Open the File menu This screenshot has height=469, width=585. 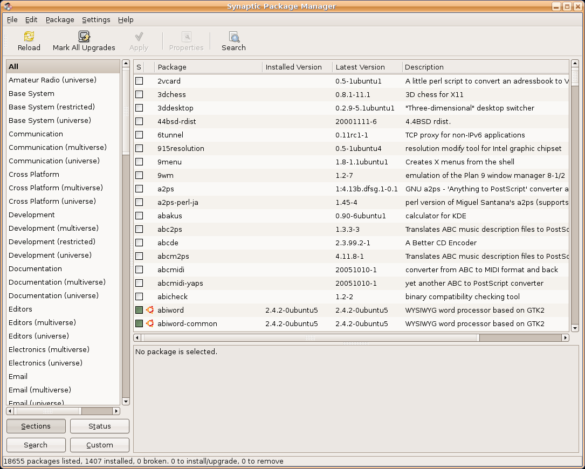[x=12, y=20]
